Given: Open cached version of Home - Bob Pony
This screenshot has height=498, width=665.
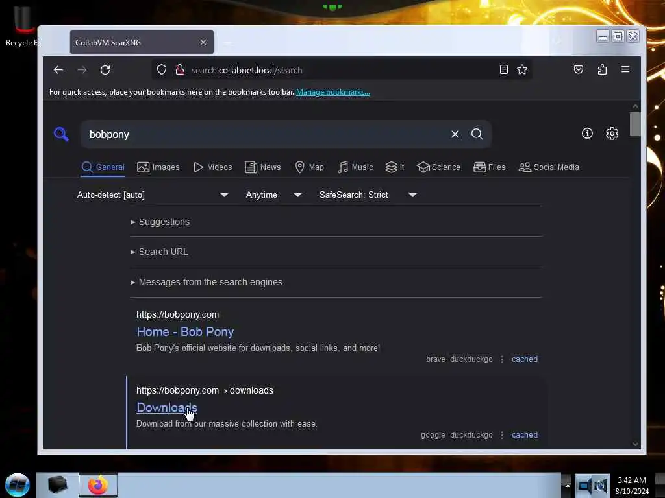Looking at the screenshot, I should coord(525,359).
